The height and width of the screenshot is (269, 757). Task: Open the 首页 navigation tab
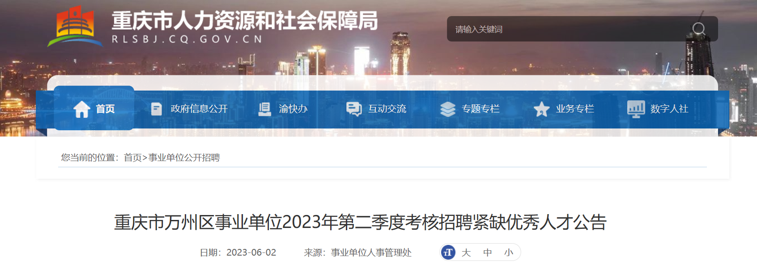click(94, 108)
